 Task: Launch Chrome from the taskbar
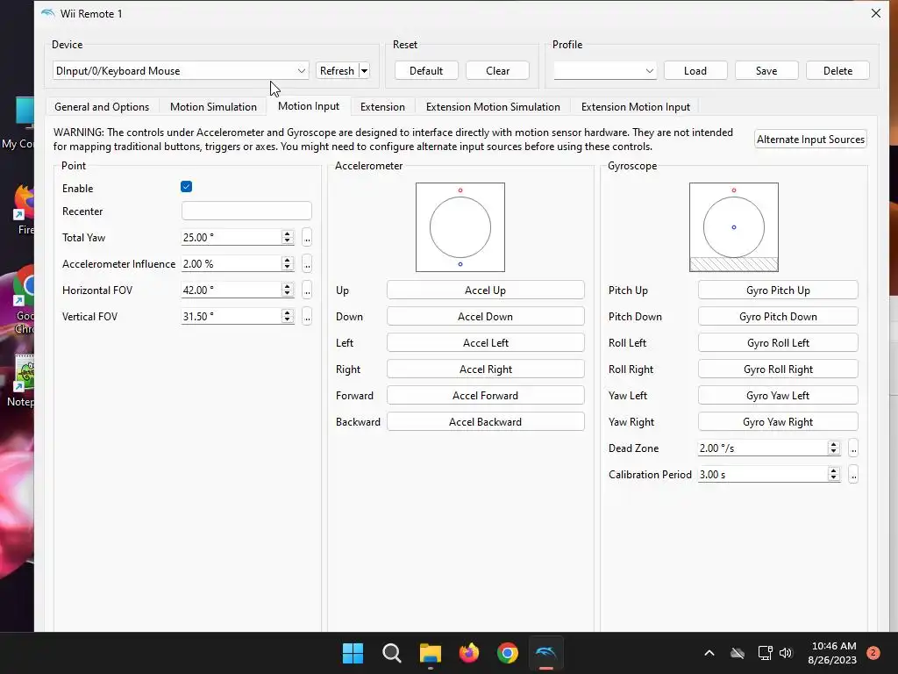tap(508, 653)
